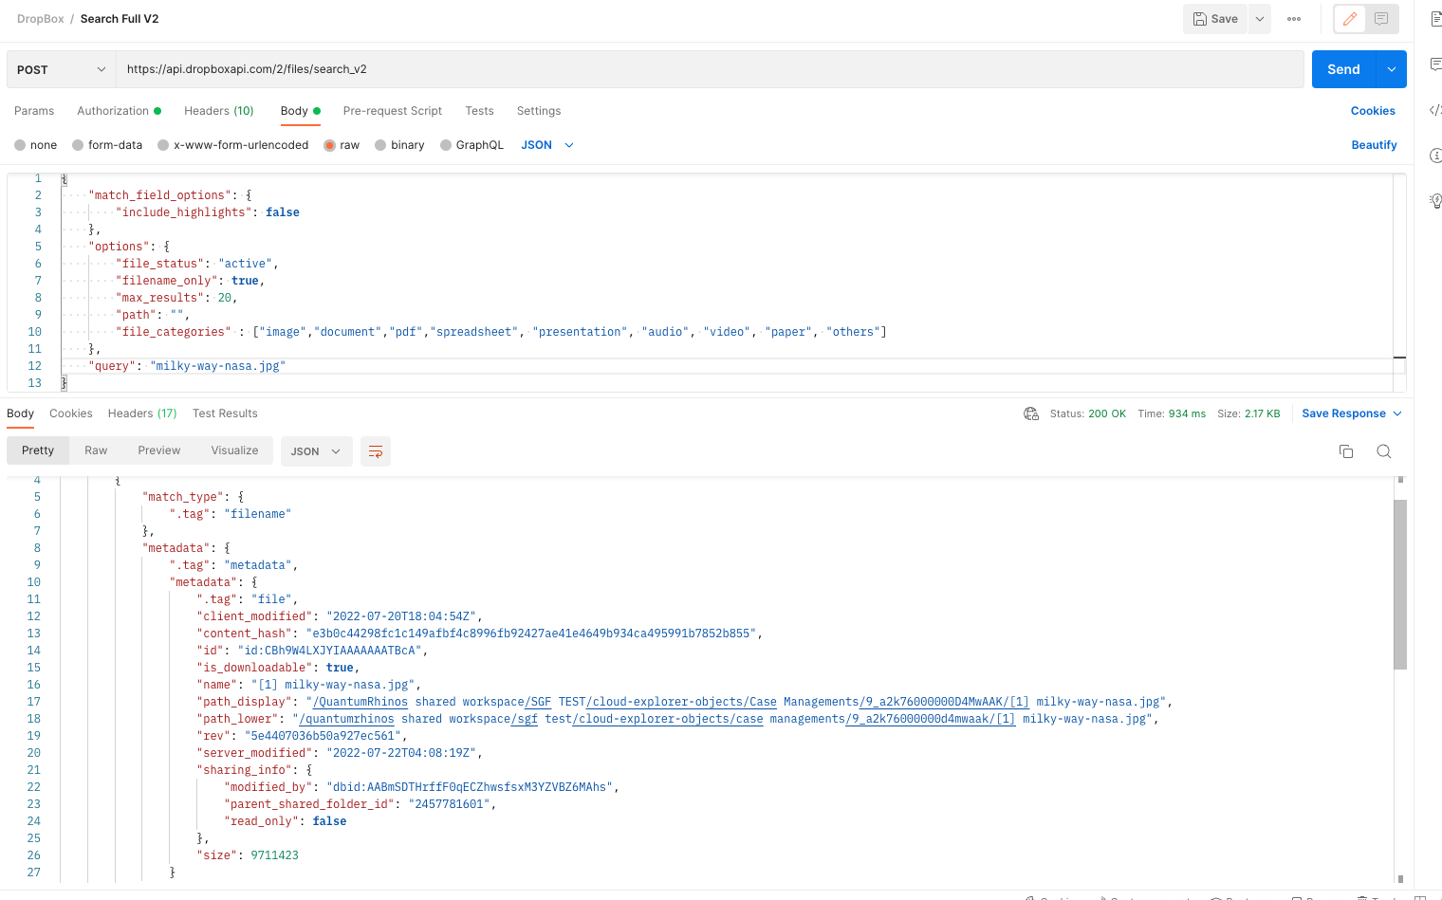The image size is (1442, 900).
Task: Switch to the Test Results tab
Action: (x=225, y=413)
